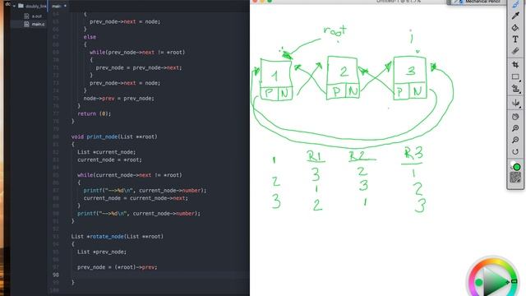Screen dimensions: 526x296
Task: Click 'prev_node = (*root)->prev;' line
Action: click(x=117, y=267)
